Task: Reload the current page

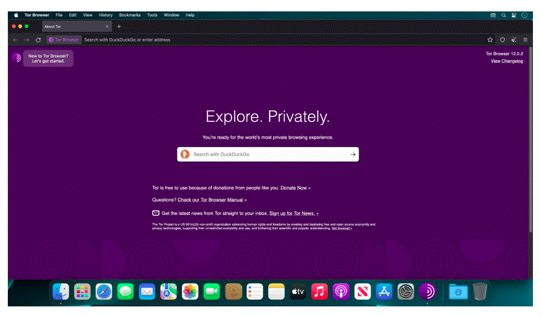Action: (x=38, y=40)
